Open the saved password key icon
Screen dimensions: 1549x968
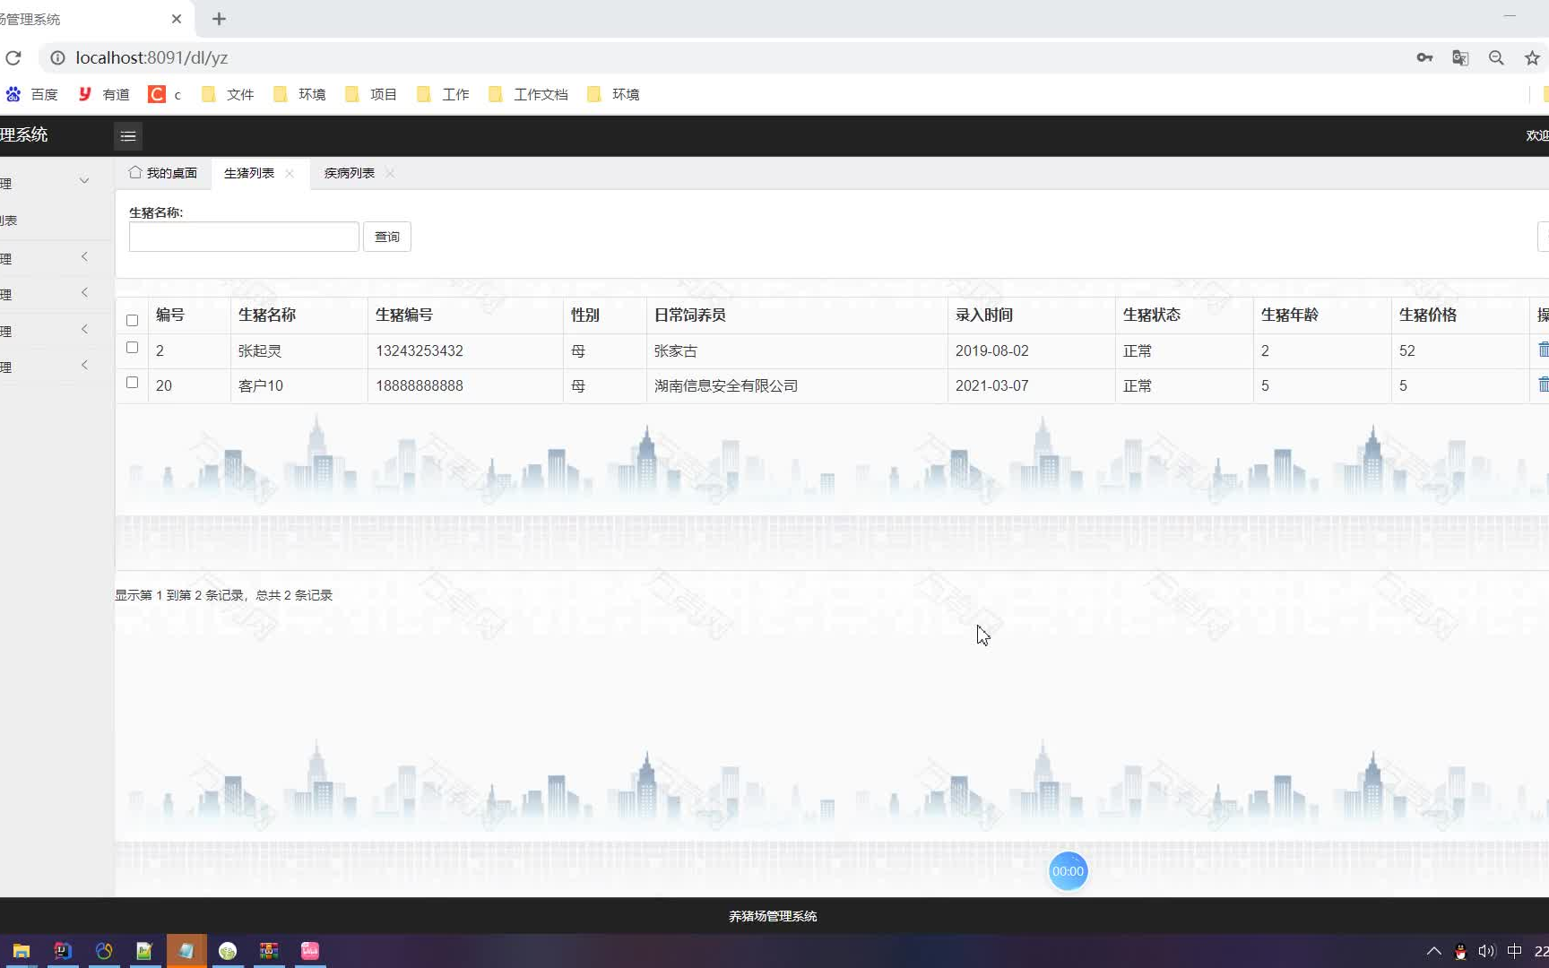point(1424,58)
